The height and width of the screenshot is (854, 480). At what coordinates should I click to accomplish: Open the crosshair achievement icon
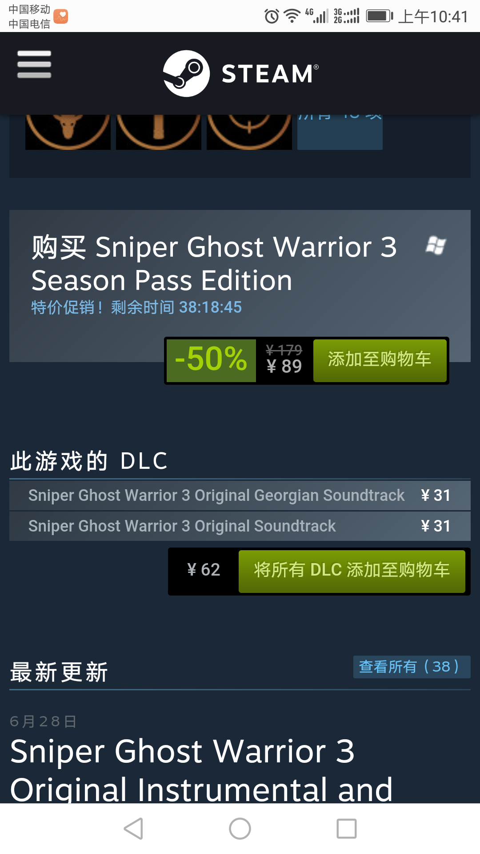(249, 132)
